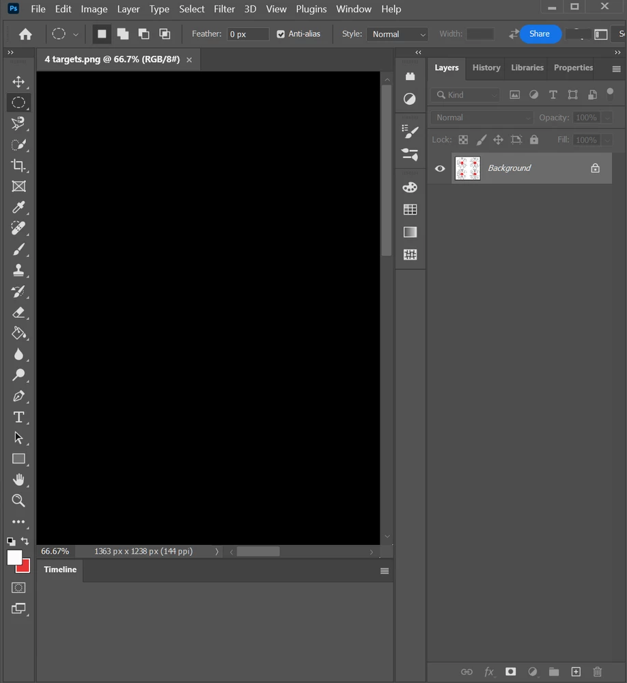The image size is (627, 683).
Task: Select the Hand tool
Action: 18,479
